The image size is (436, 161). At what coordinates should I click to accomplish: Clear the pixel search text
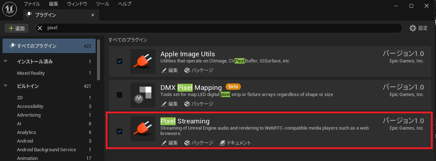(x=40, y=28)
